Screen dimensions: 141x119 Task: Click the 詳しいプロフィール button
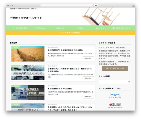point(115,68)
